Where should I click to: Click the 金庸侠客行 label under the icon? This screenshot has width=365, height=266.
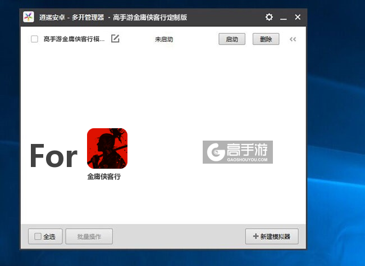pos(104,177)
